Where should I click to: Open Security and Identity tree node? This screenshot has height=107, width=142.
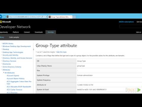tap(10, 55)
